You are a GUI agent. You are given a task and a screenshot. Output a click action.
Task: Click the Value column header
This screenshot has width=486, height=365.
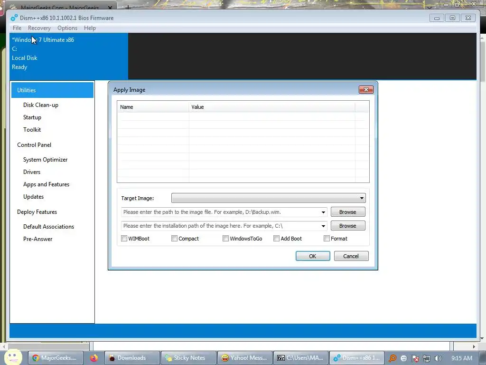[x=272, y=107]
